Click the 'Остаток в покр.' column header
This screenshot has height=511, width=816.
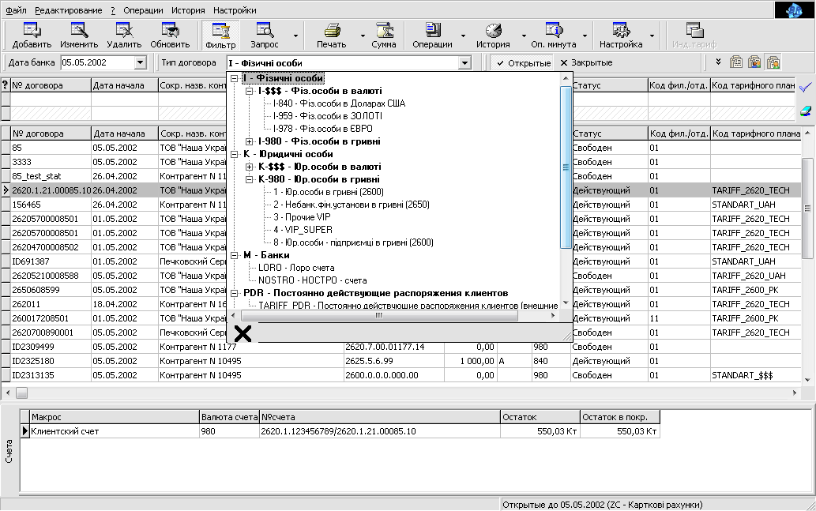pyautogui.click(x=620, y=417)
